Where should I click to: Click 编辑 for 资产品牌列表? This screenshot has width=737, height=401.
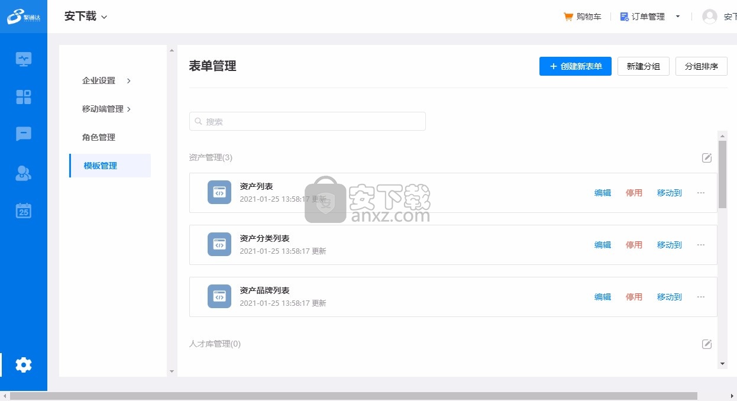tap(603, 297)
